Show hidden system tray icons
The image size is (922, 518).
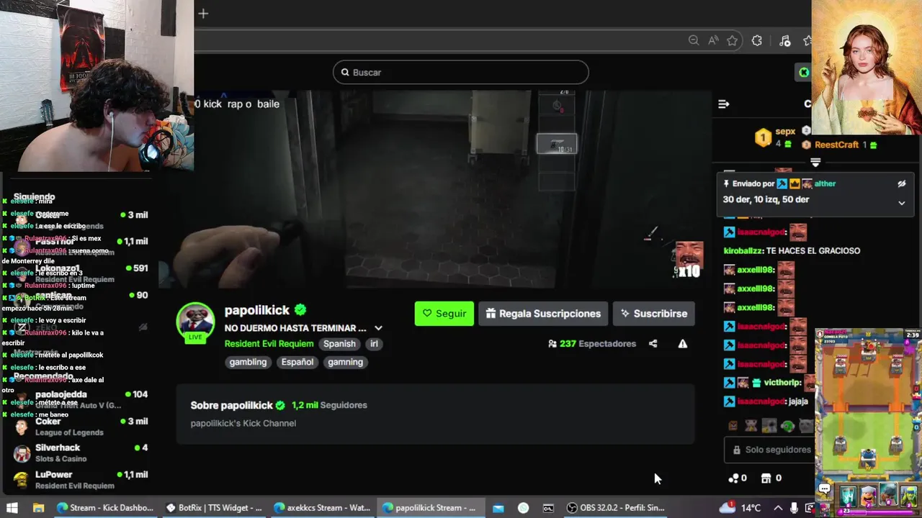click(x=778, y=508)
